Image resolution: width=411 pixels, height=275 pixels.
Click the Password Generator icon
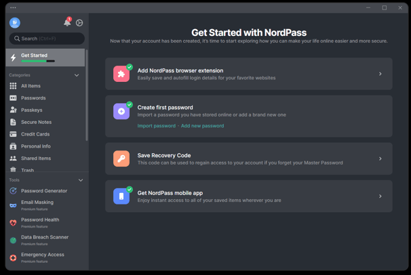tap(13, 191)
